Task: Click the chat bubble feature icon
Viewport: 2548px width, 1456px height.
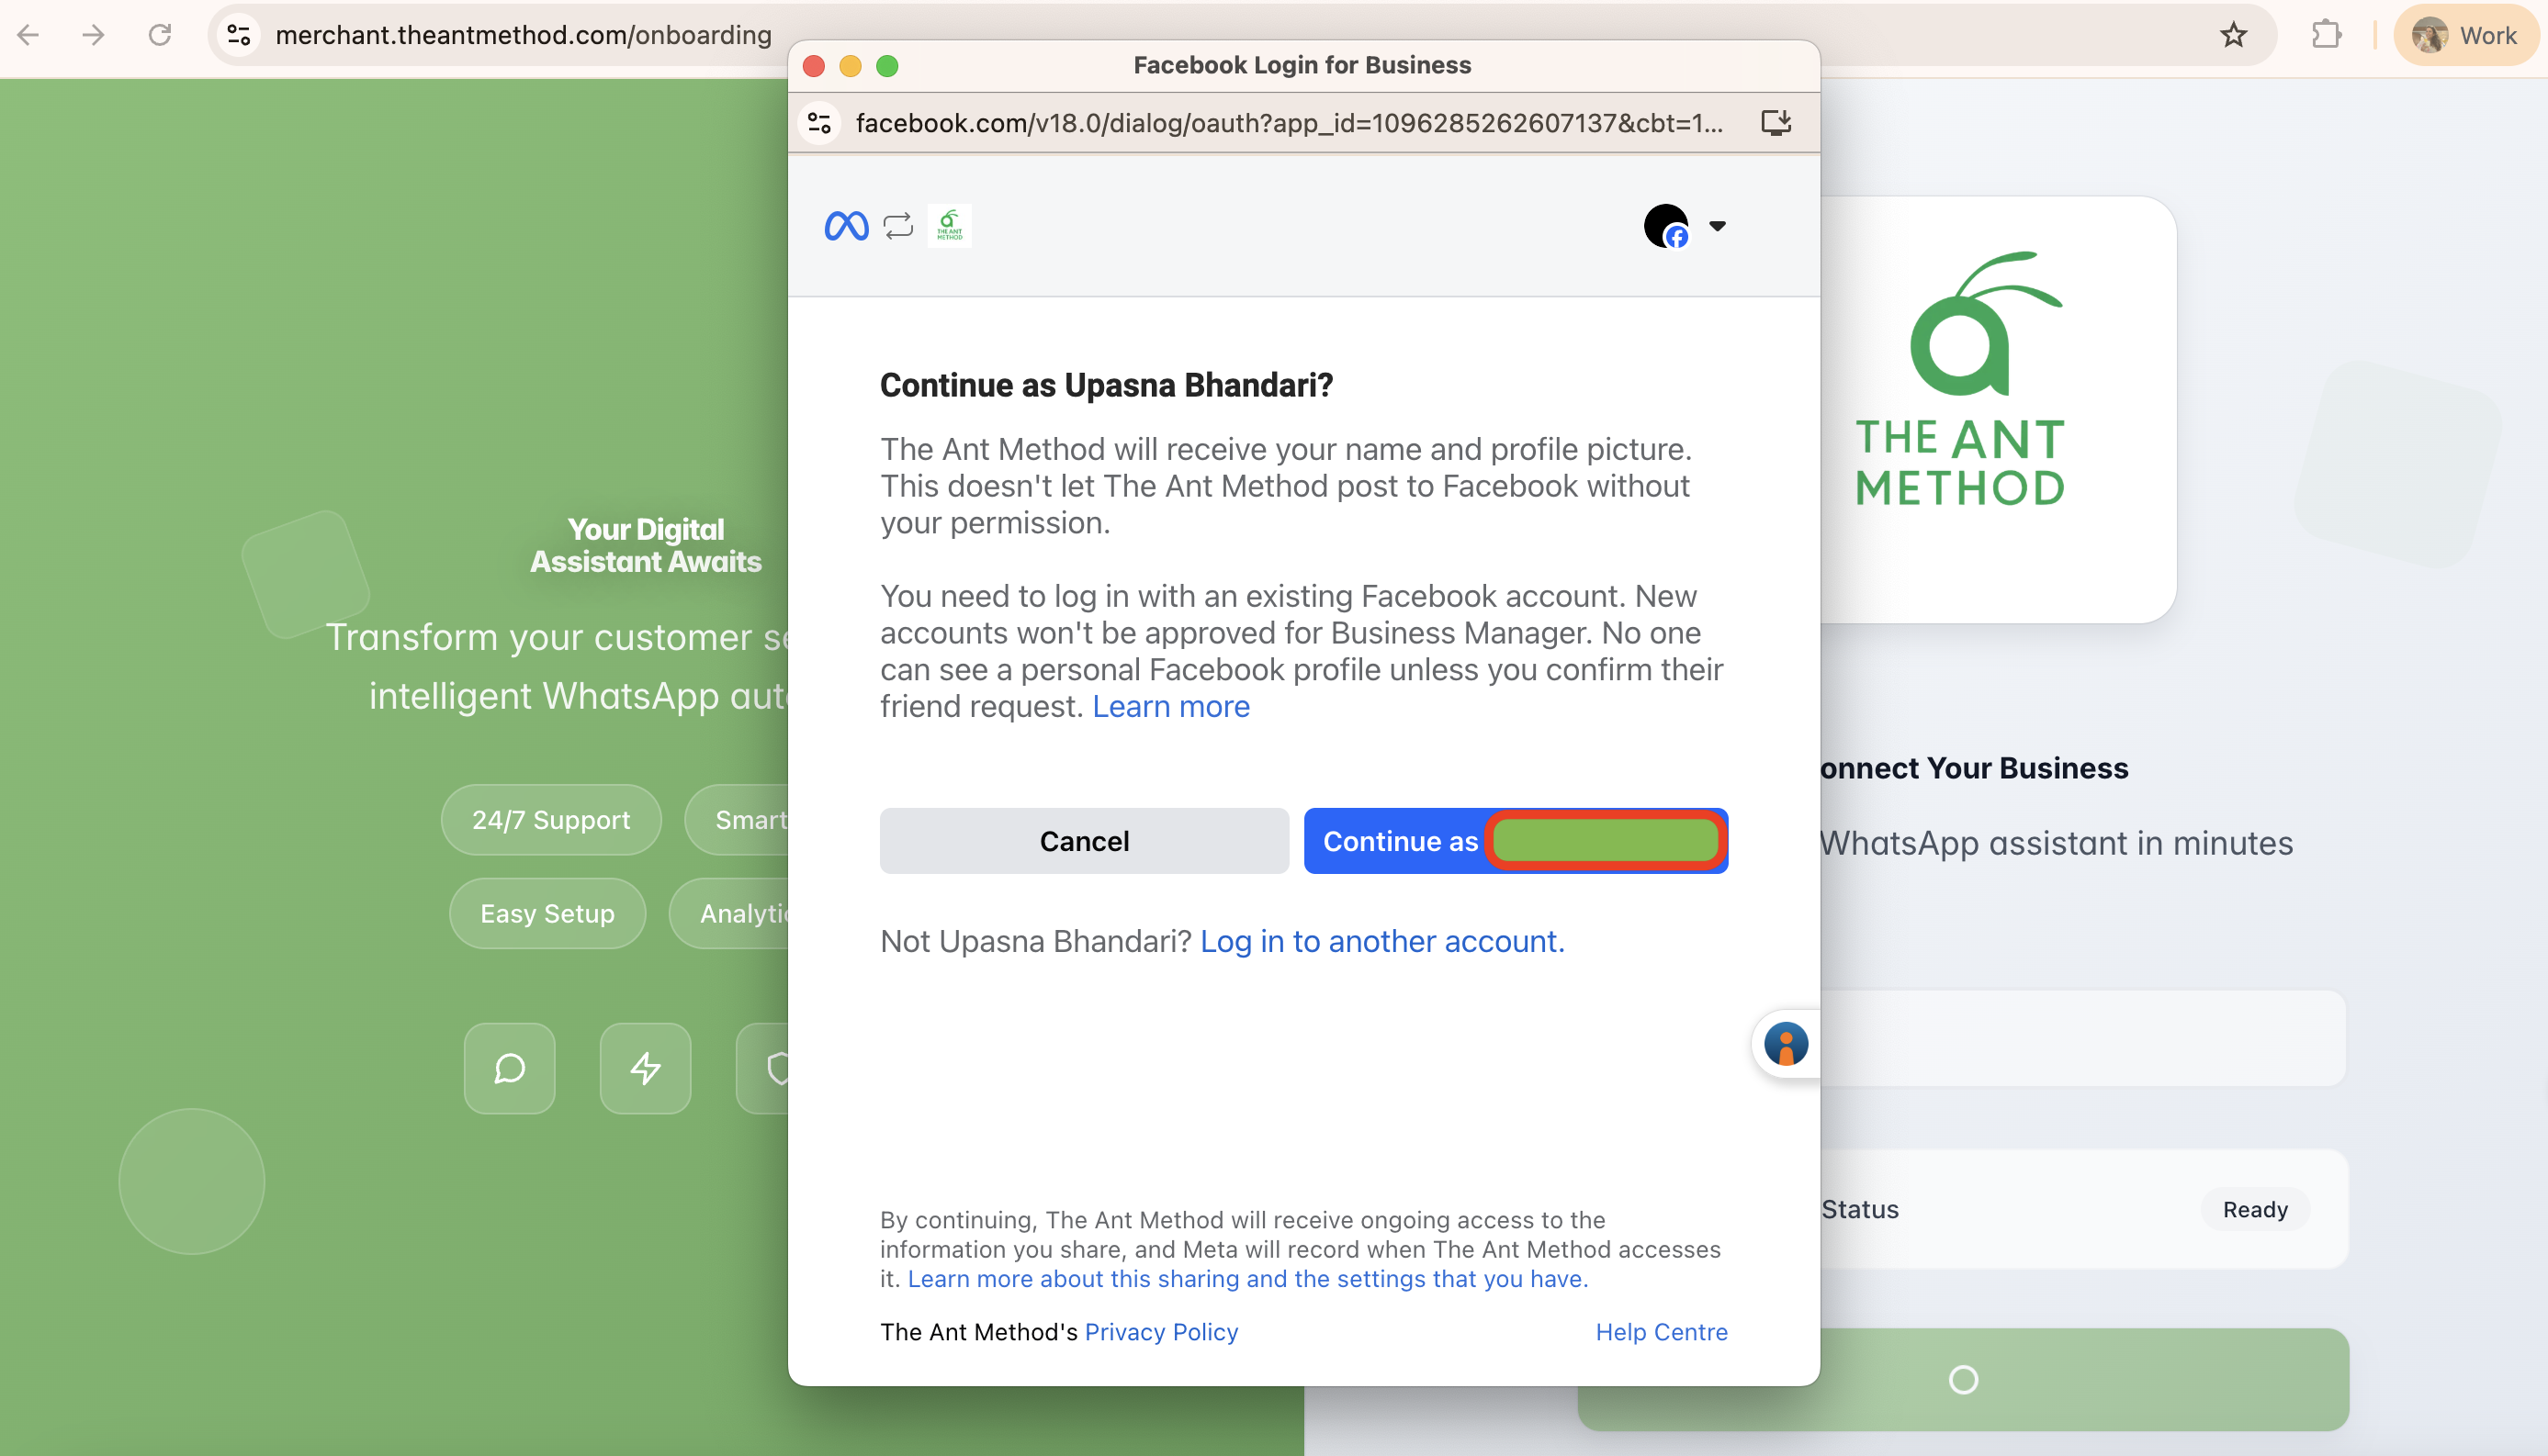Action: (509, 1068)
